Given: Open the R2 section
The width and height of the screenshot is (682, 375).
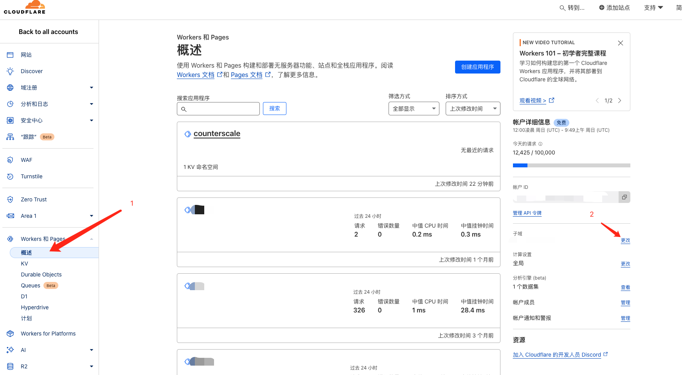Looking at the screenshot, I should coord(24,366).
